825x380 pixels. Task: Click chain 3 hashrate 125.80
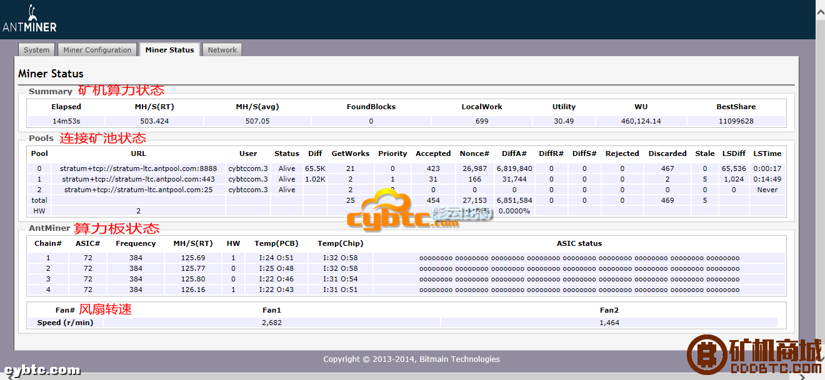[193, 279]
